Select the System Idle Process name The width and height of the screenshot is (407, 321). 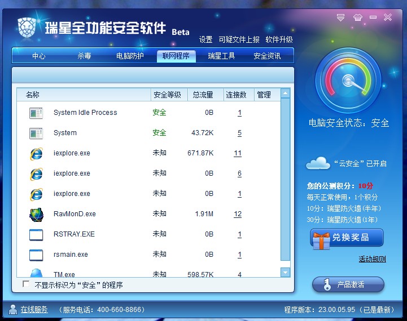tap(85, 113)
